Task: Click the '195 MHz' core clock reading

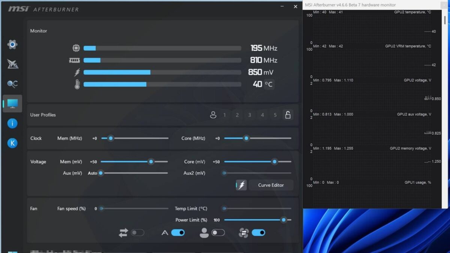Action: (264, 48)
